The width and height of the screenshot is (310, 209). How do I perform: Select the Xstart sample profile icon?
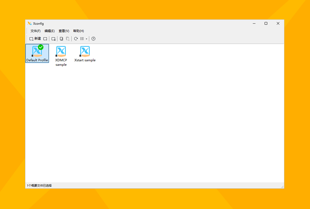click(x=85, y=54)
